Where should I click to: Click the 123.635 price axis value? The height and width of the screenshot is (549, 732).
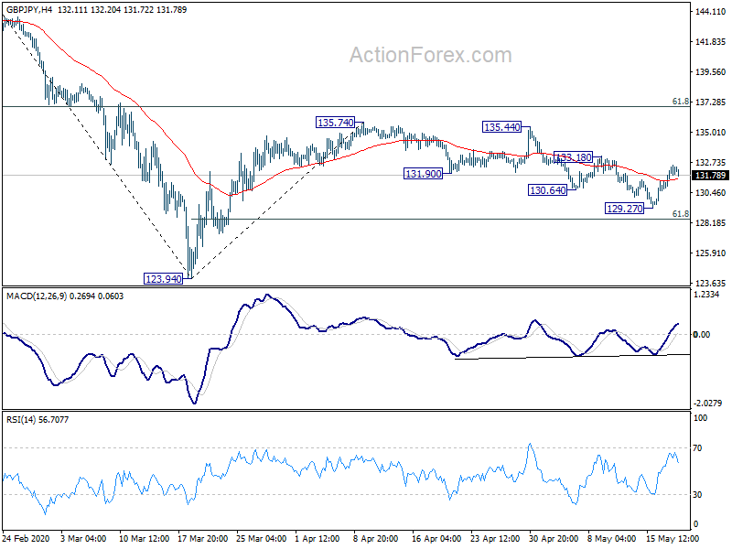[710, 283]
